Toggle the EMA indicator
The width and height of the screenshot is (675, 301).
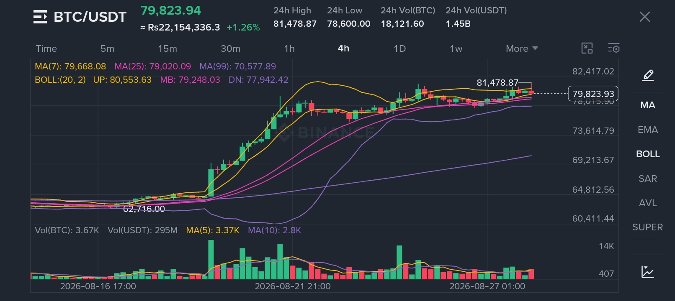pos(648,130)
